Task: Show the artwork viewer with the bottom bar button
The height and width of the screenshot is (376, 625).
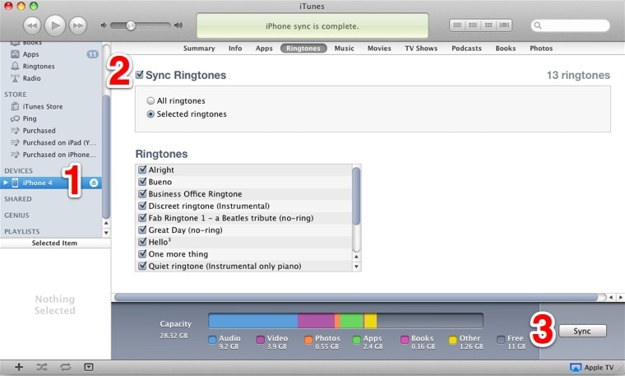Action: tap(89, 367)
